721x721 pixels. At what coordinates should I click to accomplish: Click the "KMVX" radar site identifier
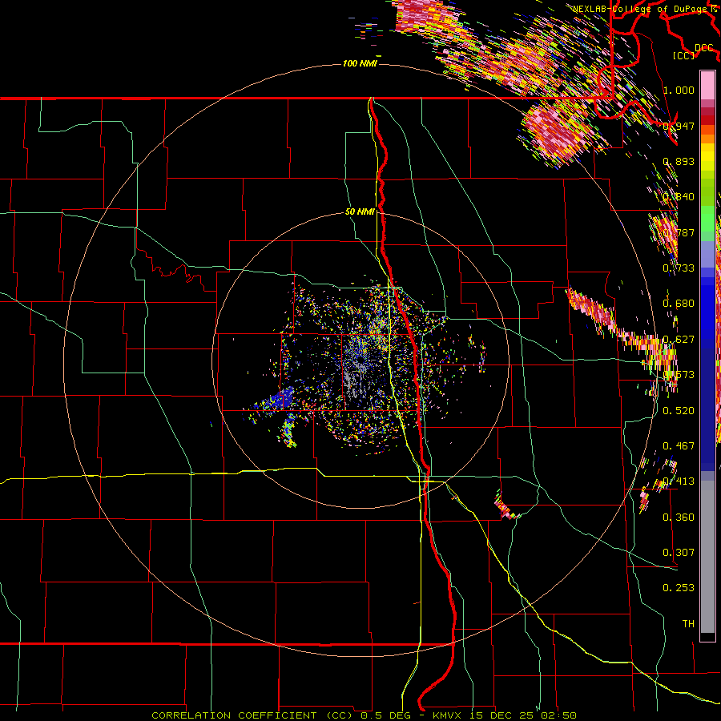point(447,715)
